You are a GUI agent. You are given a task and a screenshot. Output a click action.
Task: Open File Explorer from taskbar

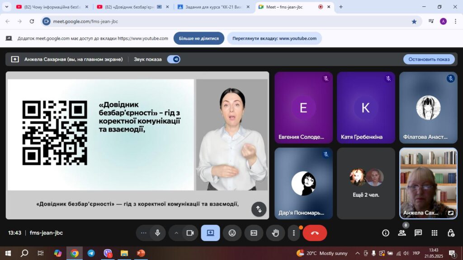click(x=124, y=253)
